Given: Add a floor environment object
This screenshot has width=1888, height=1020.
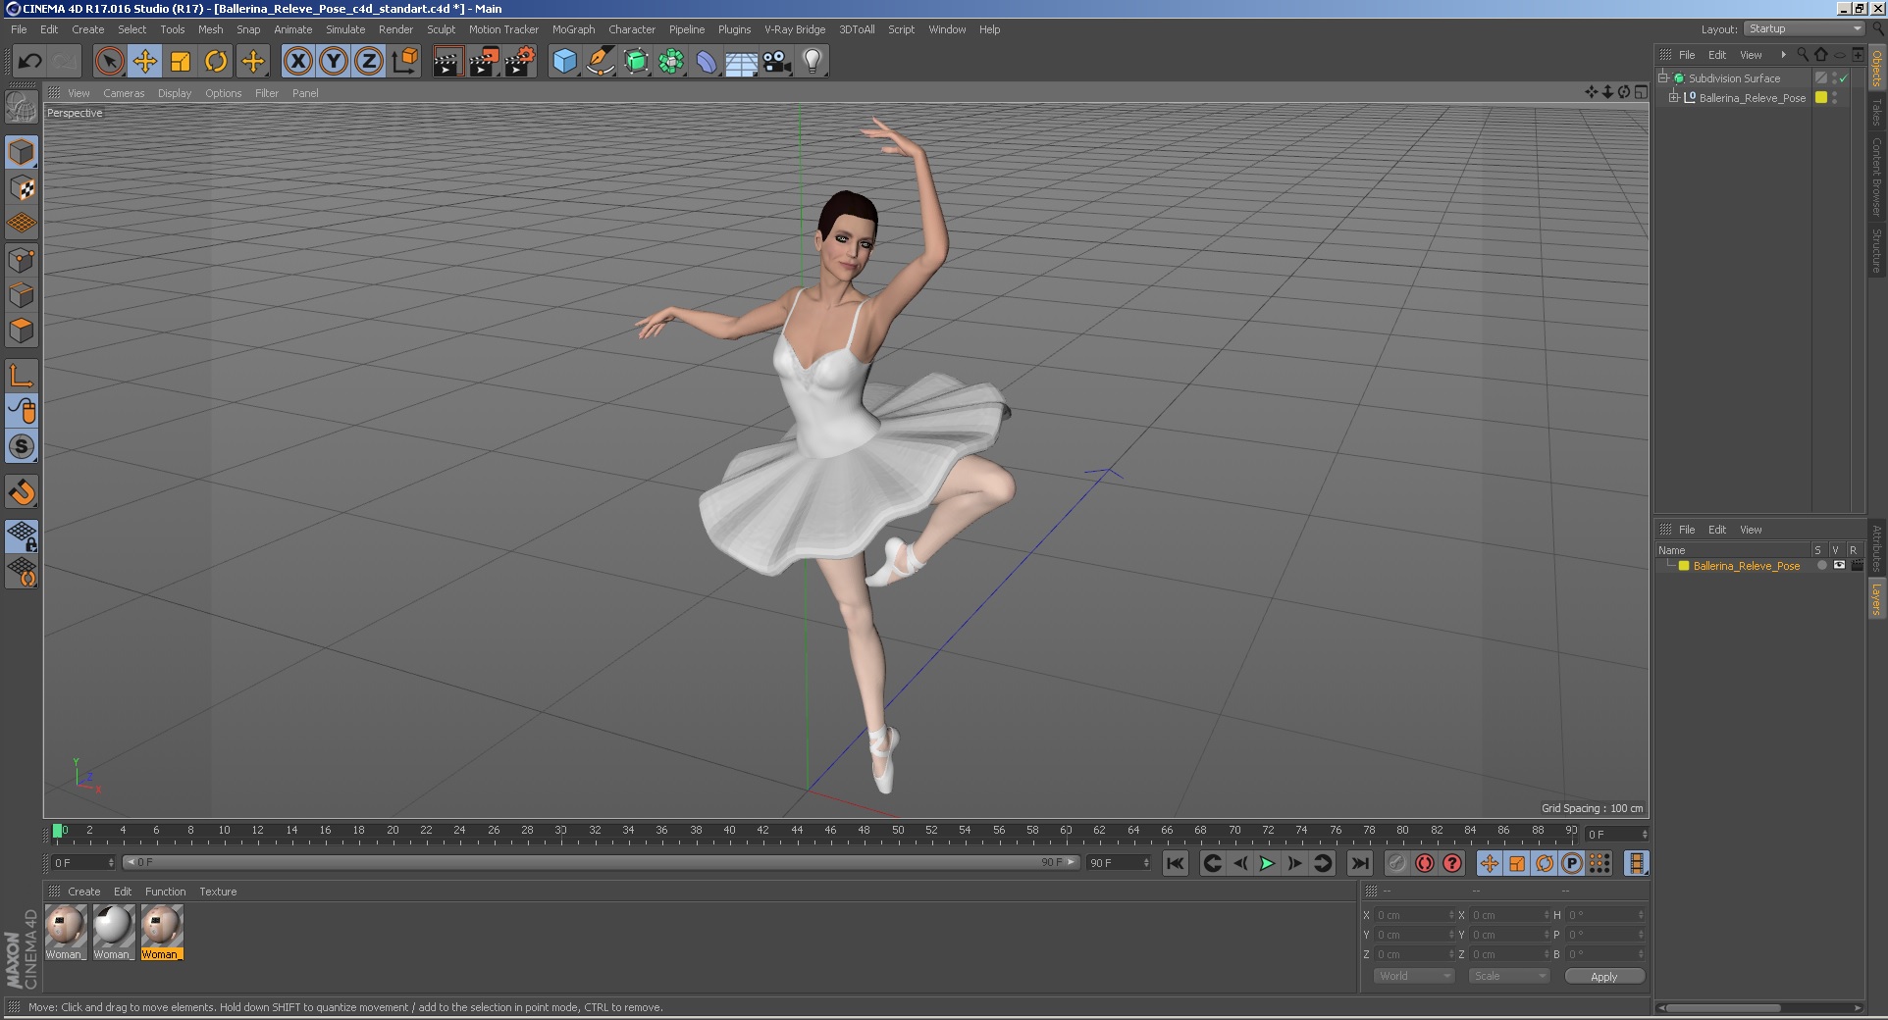Looking at the screenshot, I should (x=742, y=61).
